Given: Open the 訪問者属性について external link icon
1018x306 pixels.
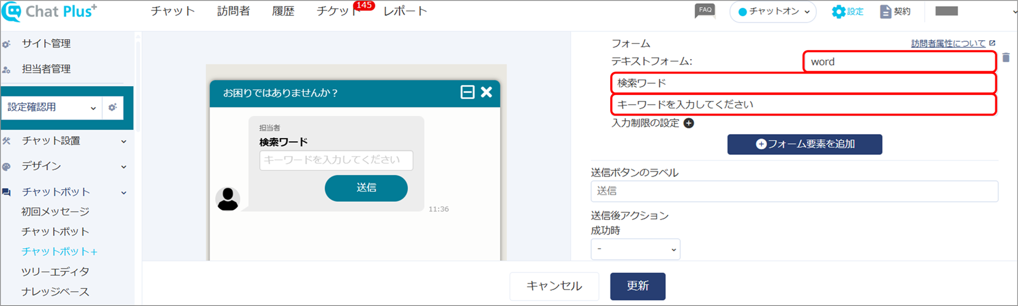Looking at the screenshot, I should tap(992, 43).
